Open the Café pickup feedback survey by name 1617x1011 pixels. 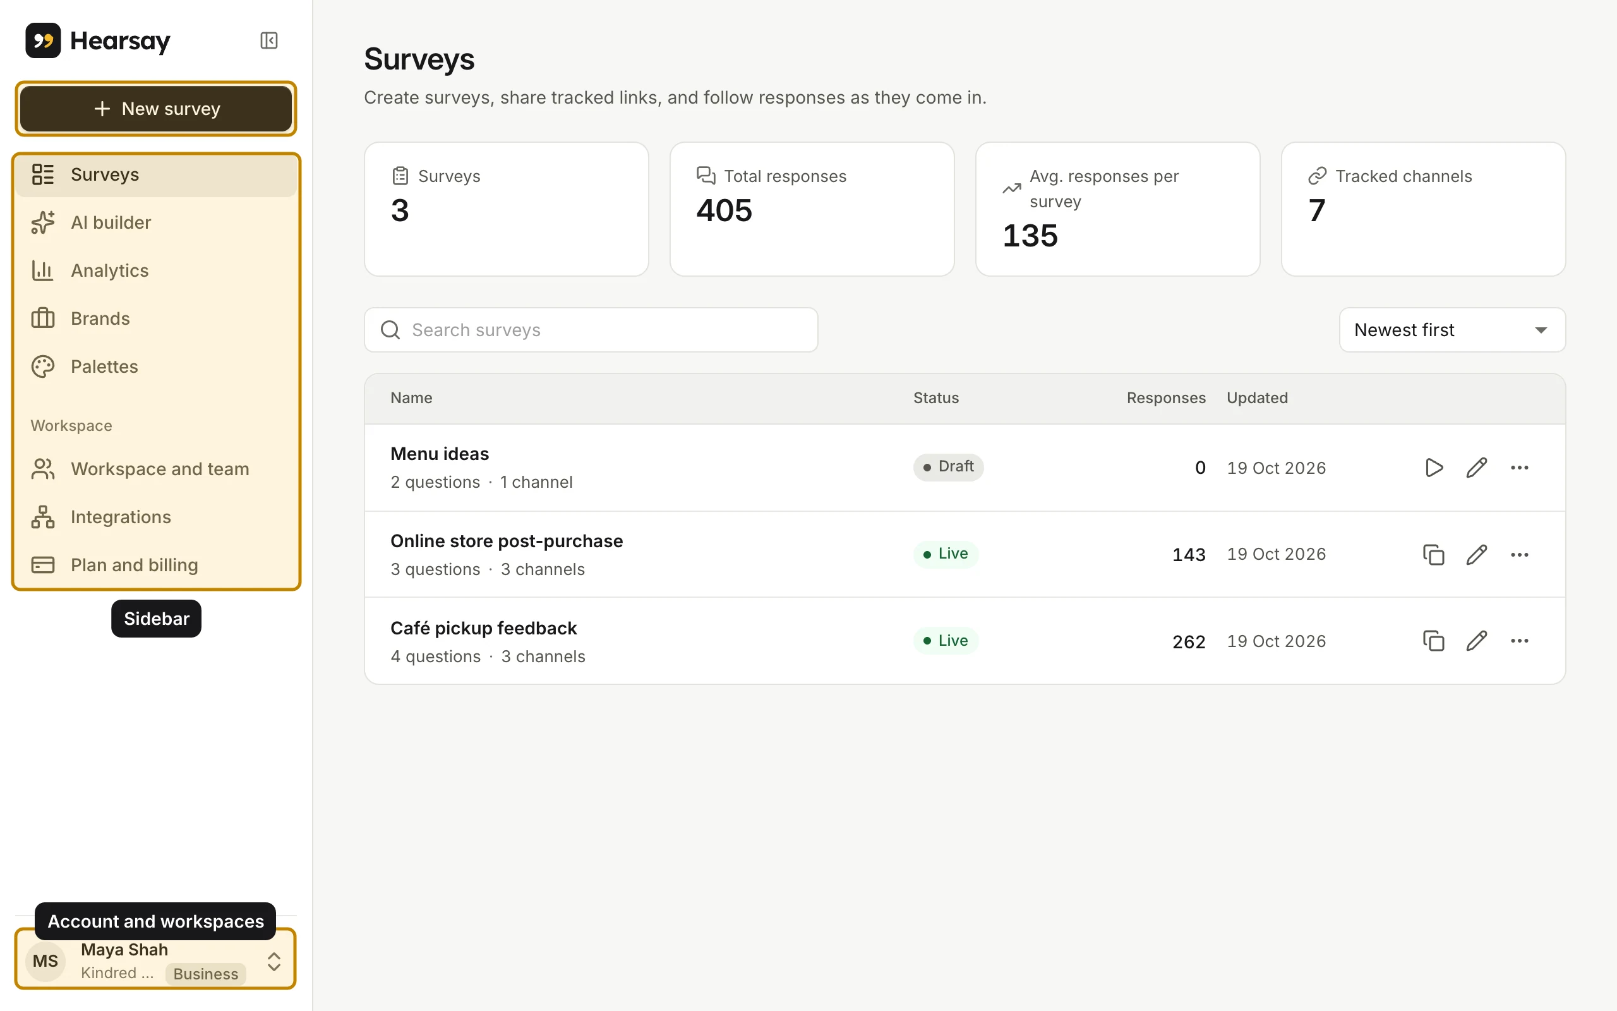coord(484,628)
